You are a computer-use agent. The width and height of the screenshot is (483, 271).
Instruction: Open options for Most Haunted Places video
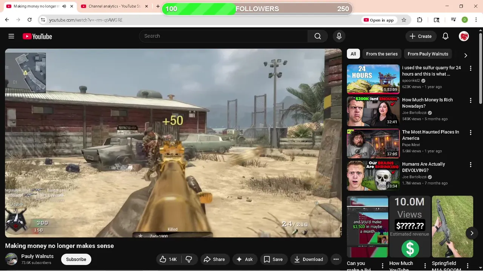(470, 132)
